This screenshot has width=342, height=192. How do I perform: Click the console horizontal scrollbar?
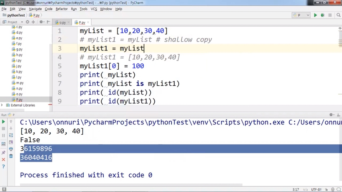click(131, 185)
